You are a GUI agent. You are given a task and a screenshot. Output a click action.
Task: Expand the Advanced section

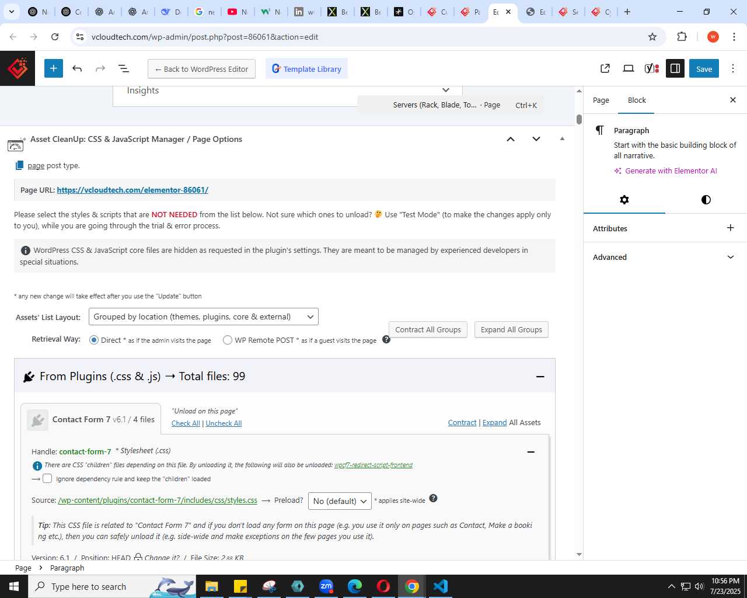(x=665, y=257)
